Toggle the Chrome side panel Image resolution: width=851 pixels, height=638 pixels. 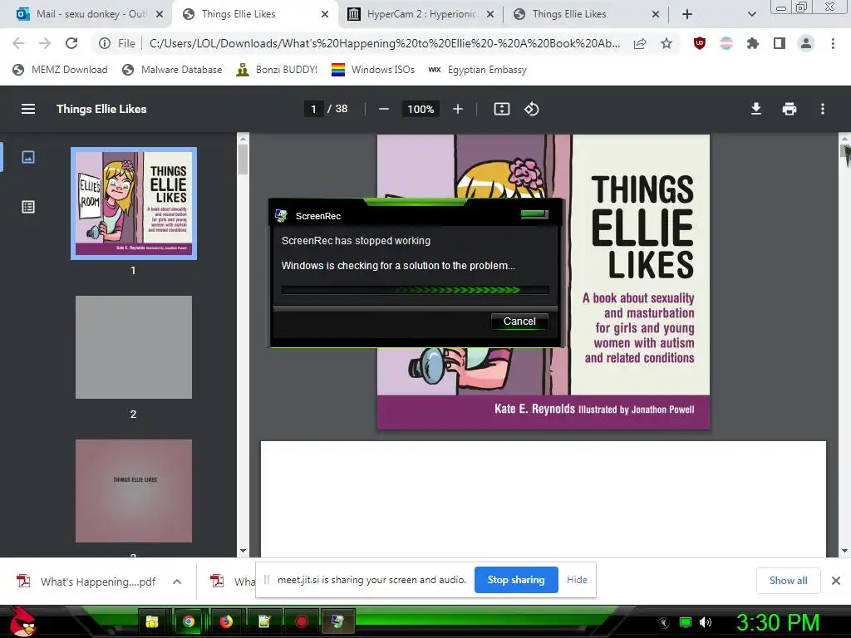pyautogui.click(x=780, y=43)
